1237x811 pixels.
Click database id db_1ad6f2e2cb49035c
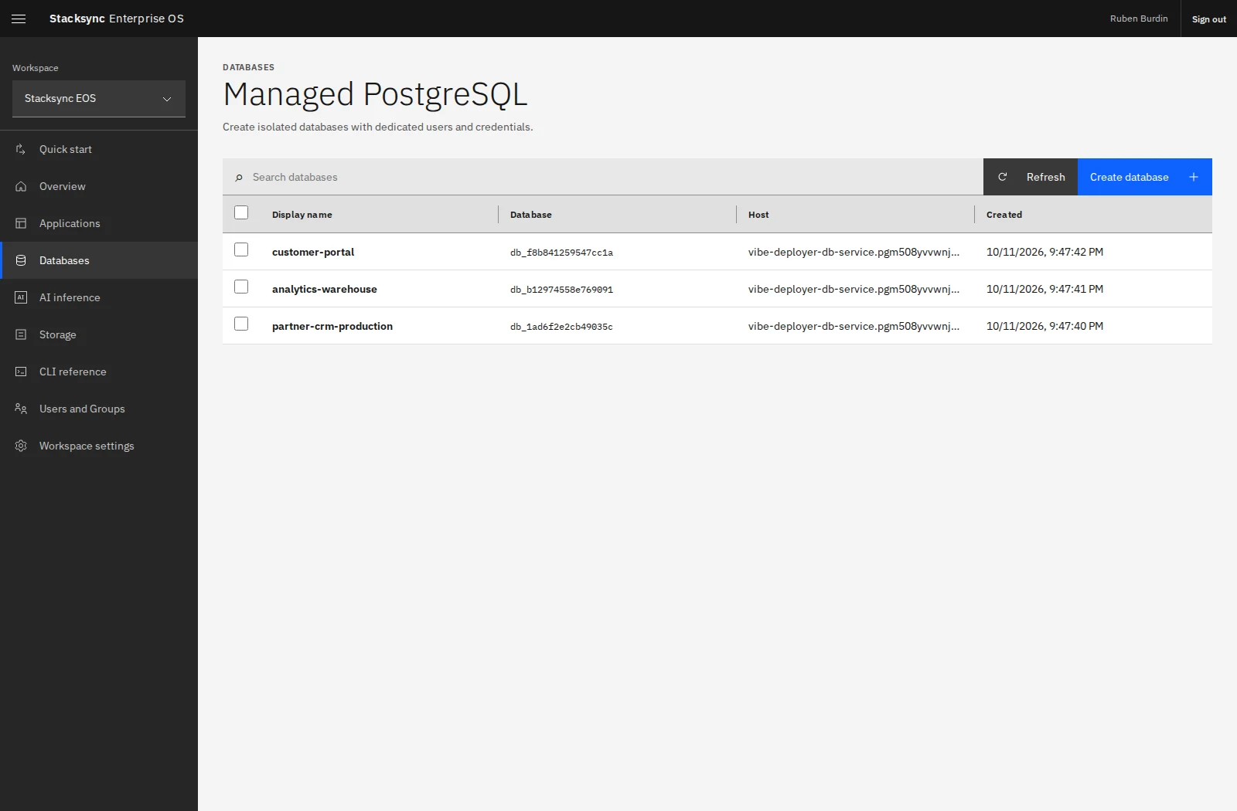(561, 327)
